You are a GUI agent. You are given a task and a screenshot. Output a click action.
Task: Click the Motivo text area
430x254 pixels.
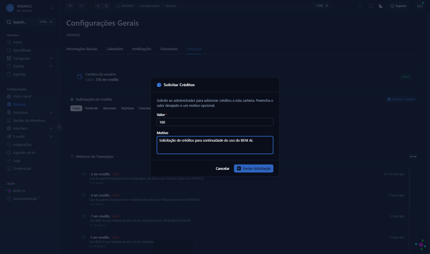215,145
